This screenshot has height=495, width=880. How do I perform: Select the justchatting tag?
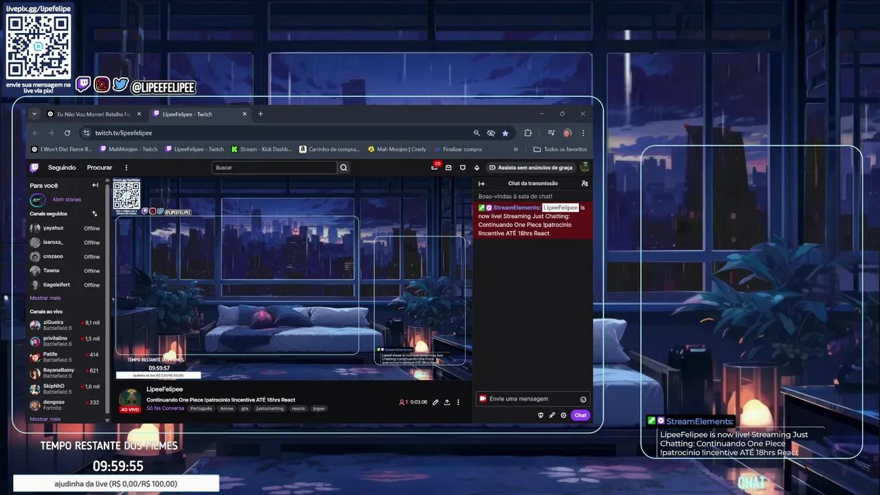(269, 408)
